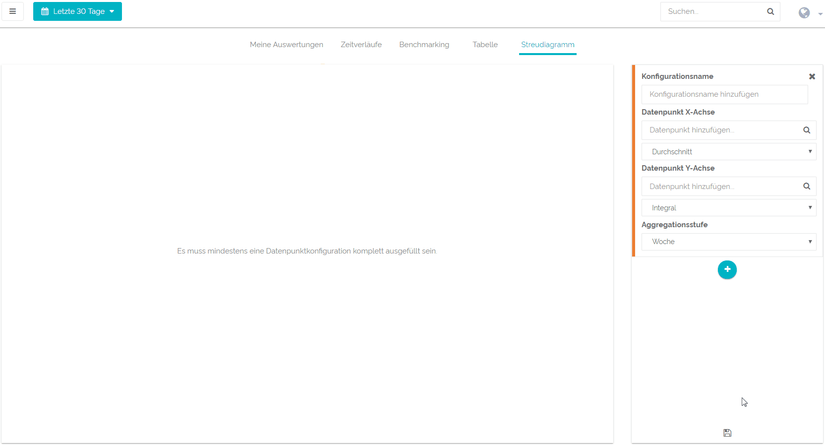Open the Woche aggregation dropdown
825x447 pixels.
point(728,242)
